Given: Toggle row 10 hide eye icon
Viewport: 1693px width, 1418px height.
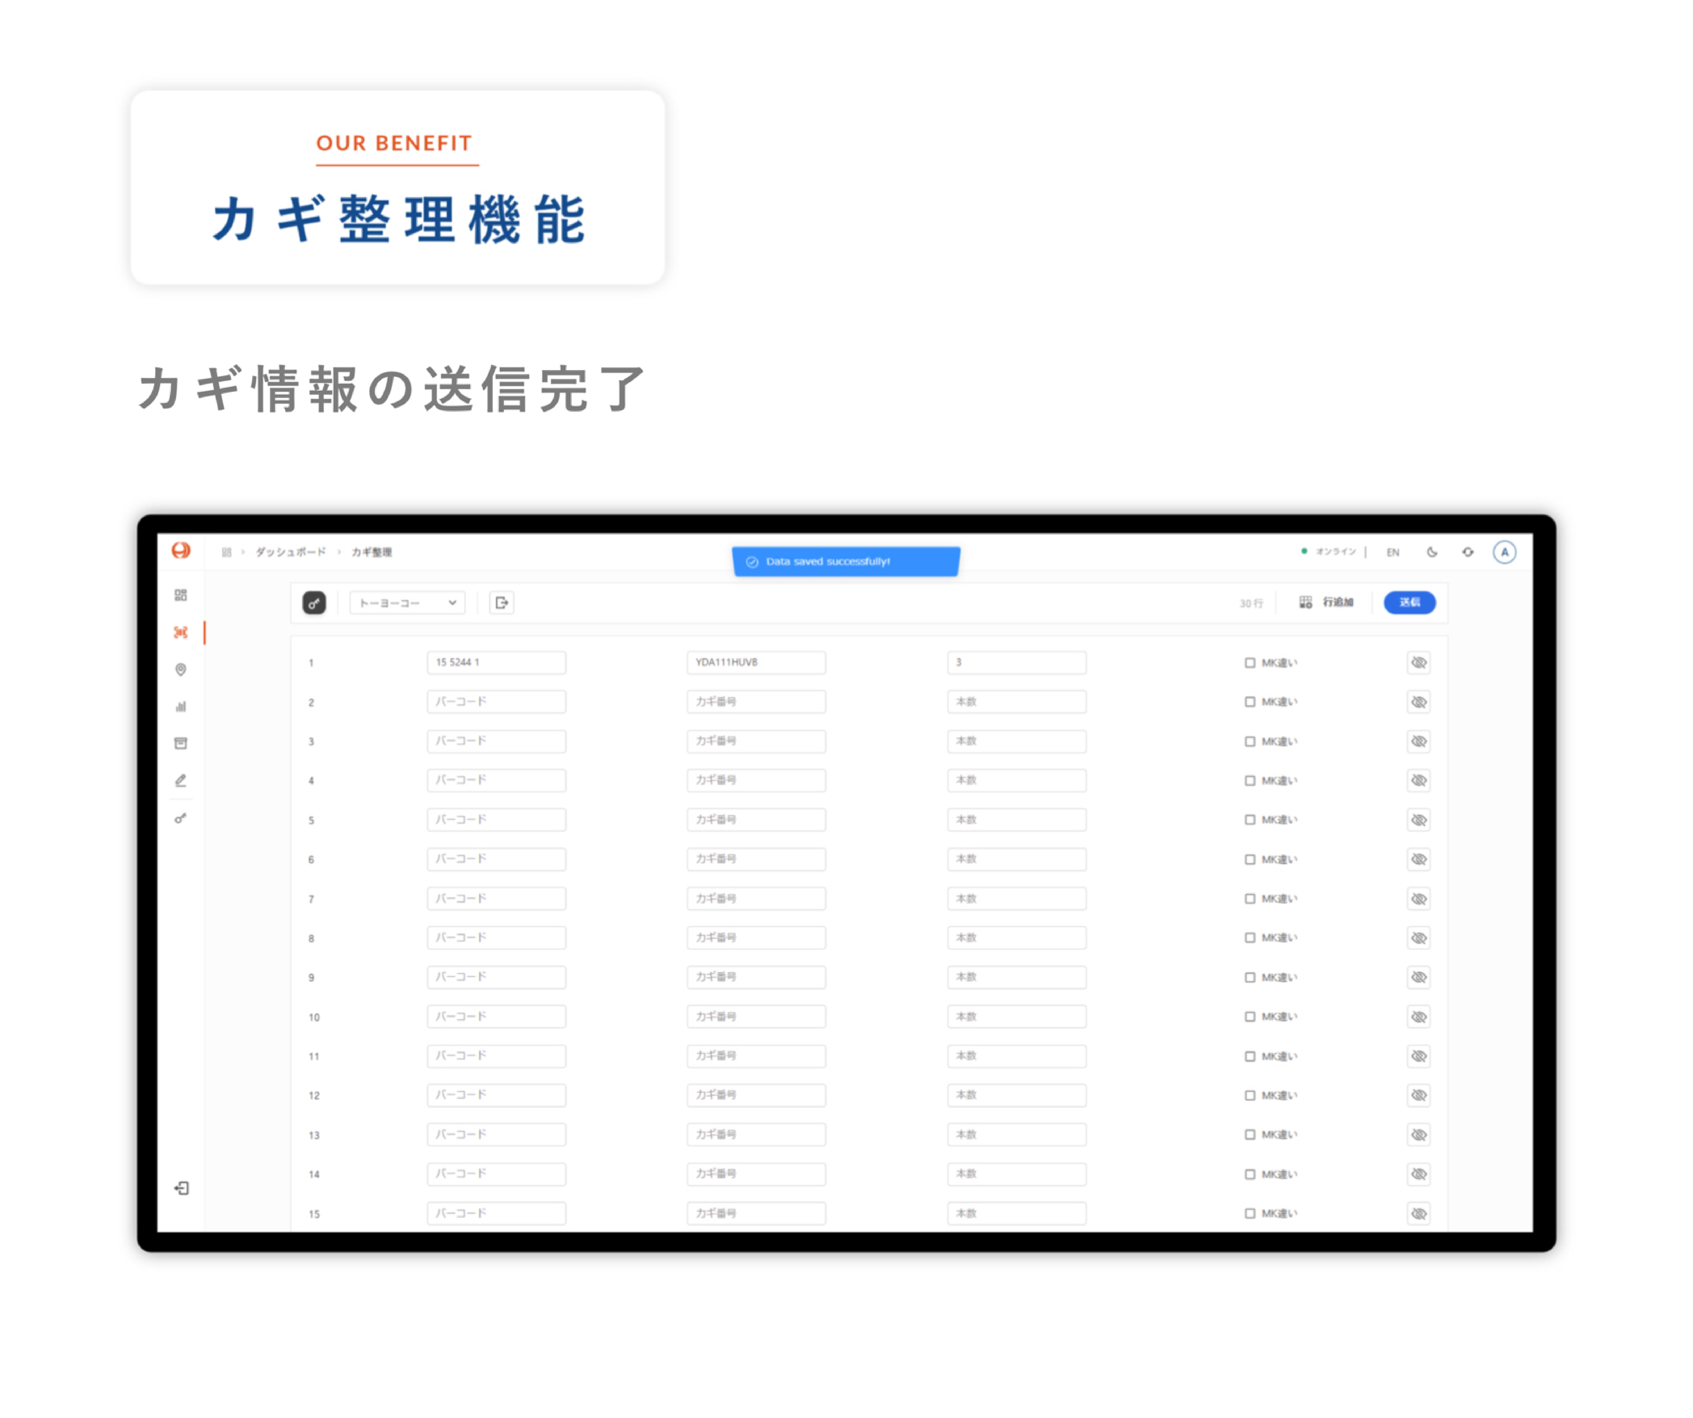Looking at the screenshot, I should 1419,1016.
